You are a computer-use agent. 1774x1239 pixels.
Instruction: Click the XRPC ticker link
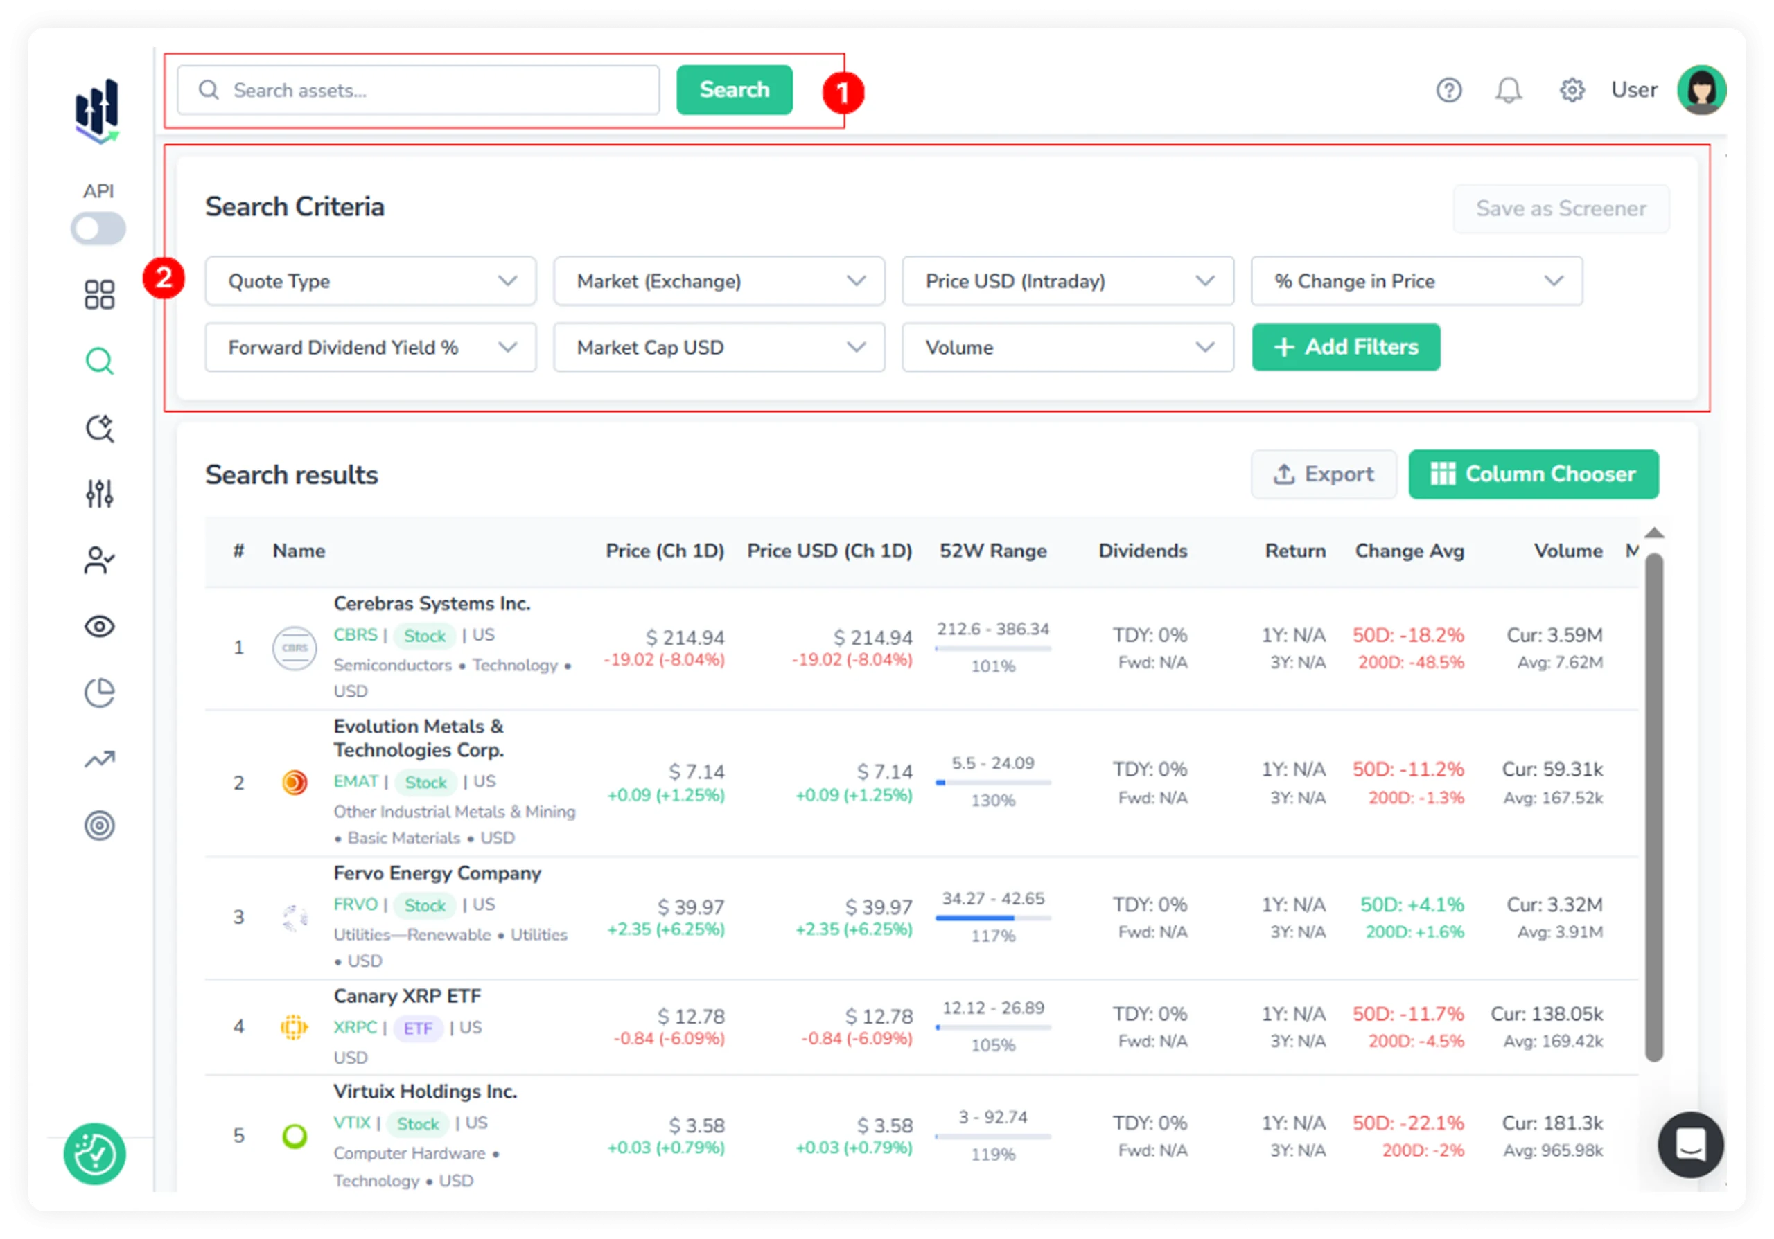(355, 1028)
